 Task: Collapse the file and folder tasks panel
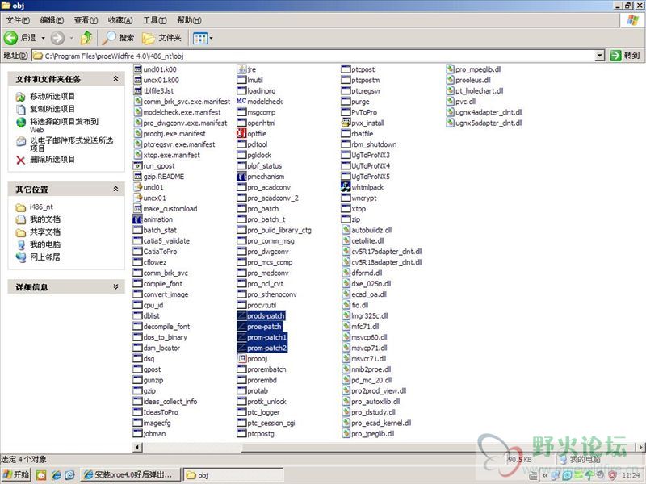tap(115, 78)
